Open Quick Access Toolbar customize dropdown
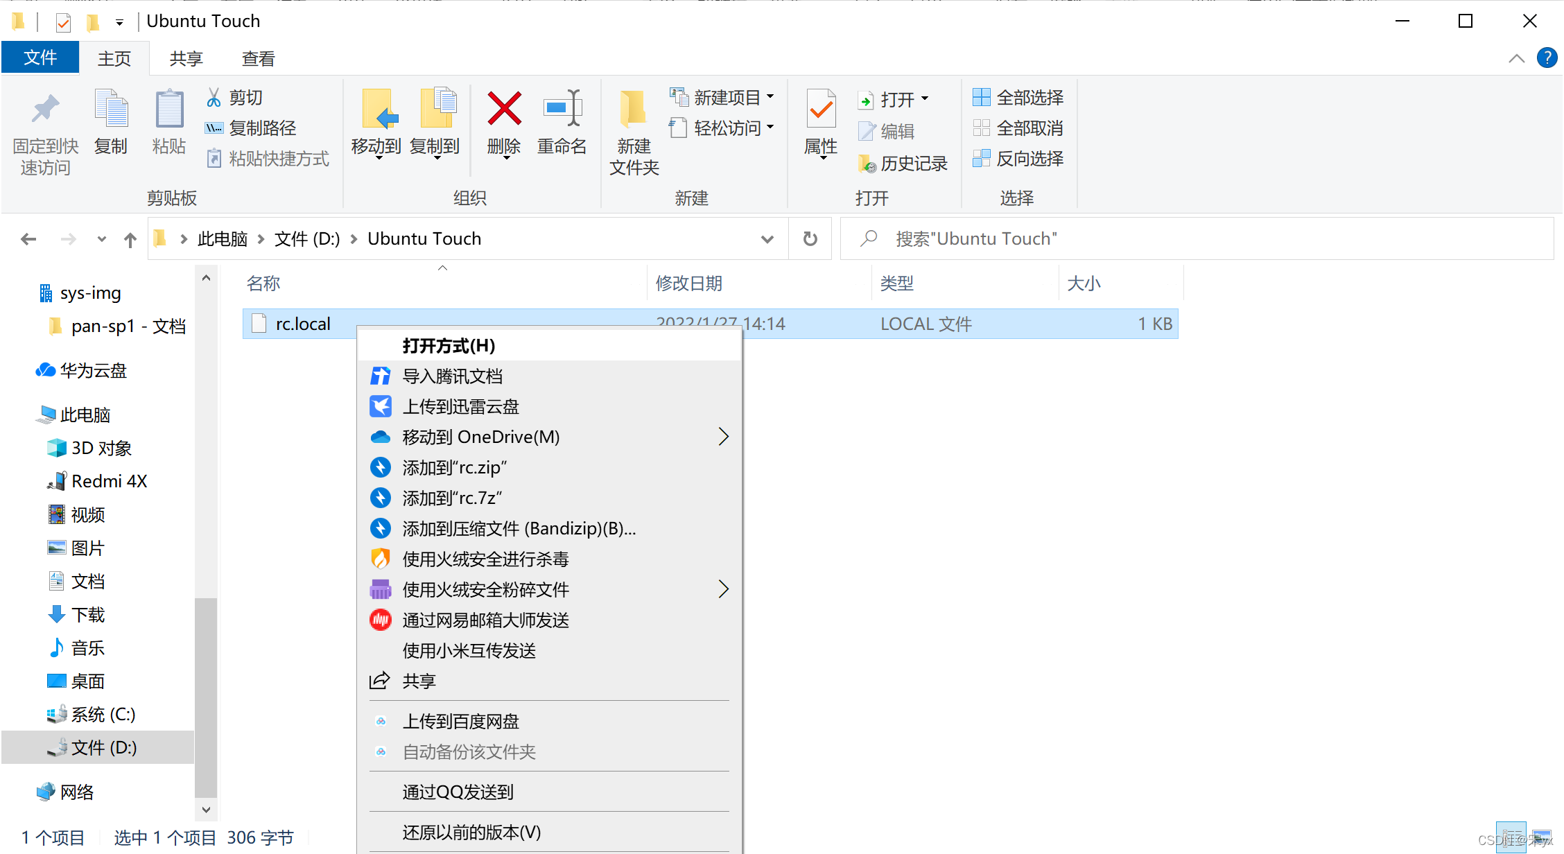The image size is (1564, 854). [x=119, y=23]
